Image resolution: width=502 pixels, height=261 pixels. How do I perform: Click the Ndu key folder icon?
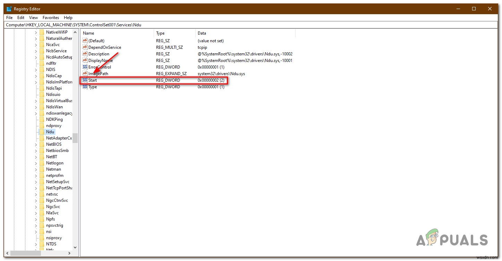click(42, 132)
